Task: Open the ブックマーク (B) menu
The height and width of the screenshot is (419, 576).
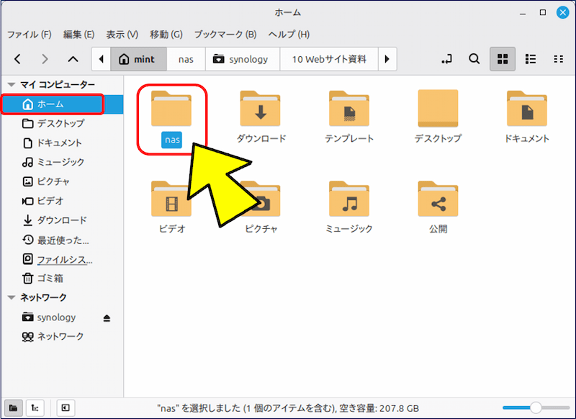Action: (x=225, y=34)
